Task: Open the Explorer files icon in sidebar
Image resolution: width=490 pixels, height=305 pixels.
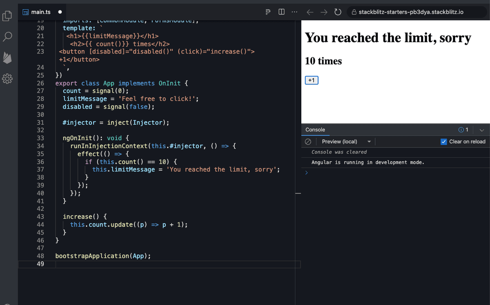Action: pos(8,16)
